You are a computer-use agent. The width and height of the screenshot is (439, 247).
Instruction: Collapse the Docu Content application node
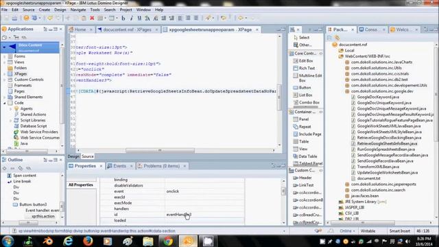pos(4,47)
